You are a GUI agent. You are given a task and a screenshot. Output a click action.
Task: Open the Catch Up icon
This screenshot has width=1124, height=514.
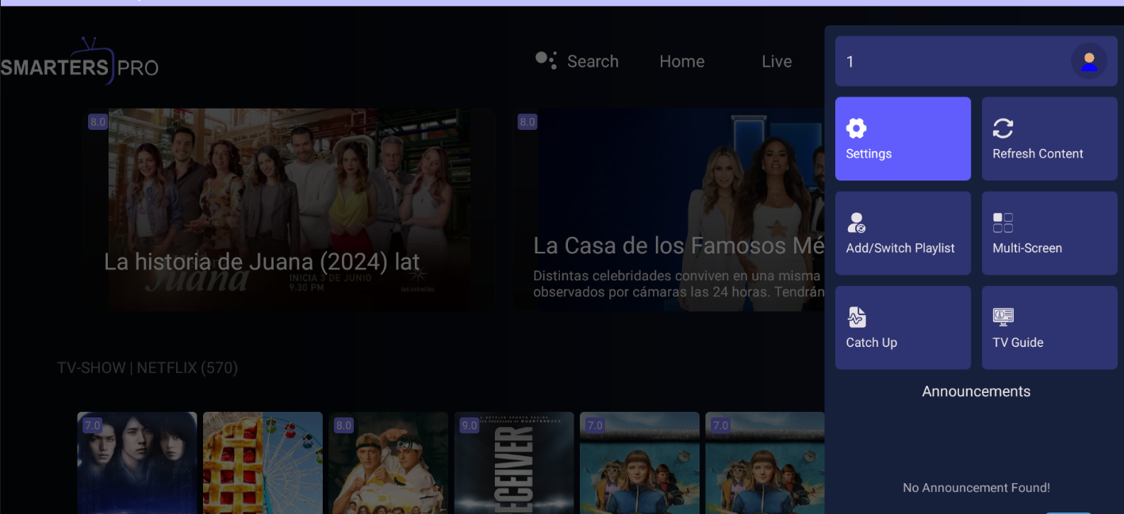pyautogui.click(x=856, y=317)
